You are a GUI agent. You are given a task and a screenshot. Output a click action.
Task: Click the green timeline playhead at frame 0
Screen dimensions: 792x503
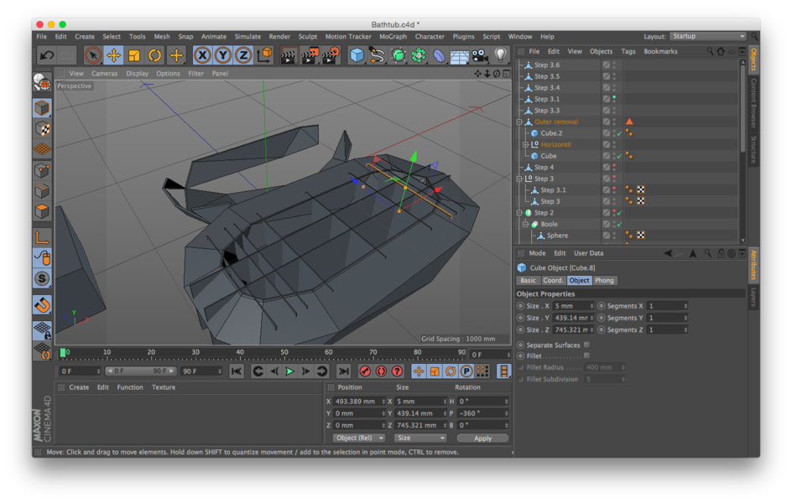pyautogui.click(x=63, y=353)
